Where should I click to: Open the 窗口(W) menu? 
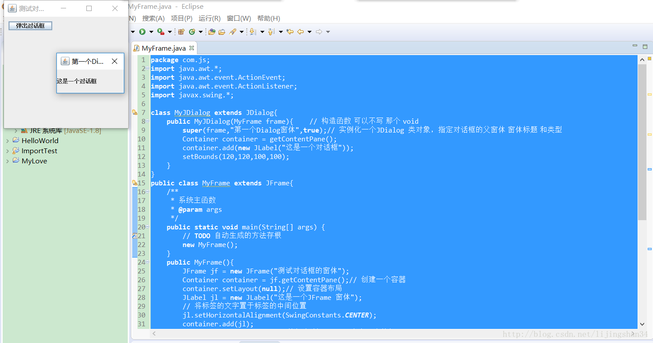pyautogui.click(x=239, y=18)
